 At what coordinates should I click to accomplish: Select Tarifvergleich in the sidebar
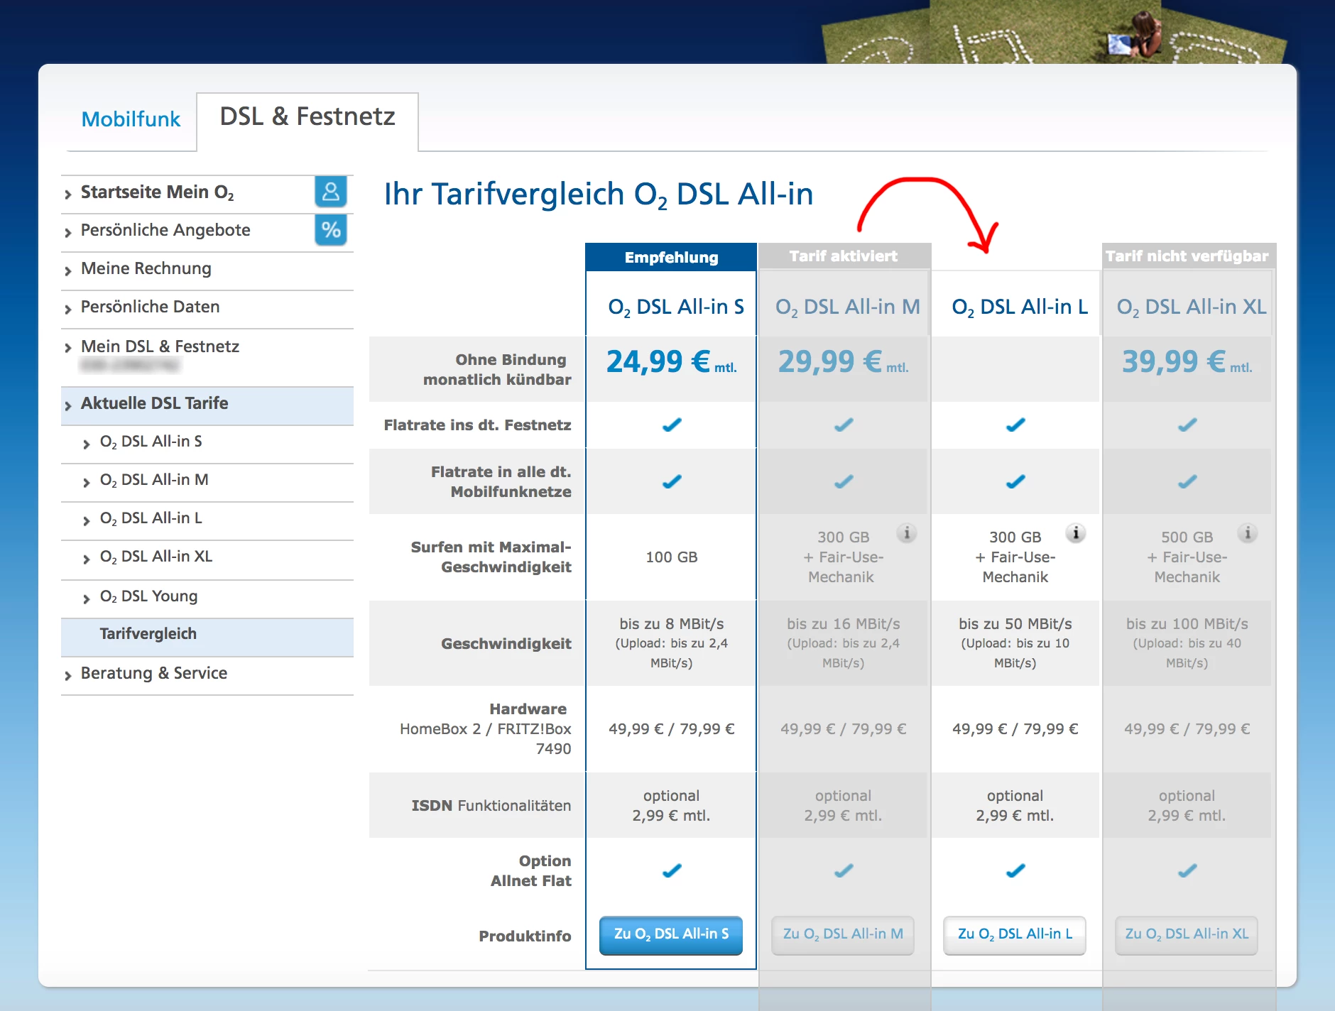(207, 637)
